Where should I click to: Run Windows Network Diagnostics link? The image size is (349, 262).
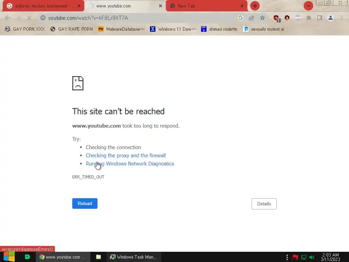click(130, 164)
